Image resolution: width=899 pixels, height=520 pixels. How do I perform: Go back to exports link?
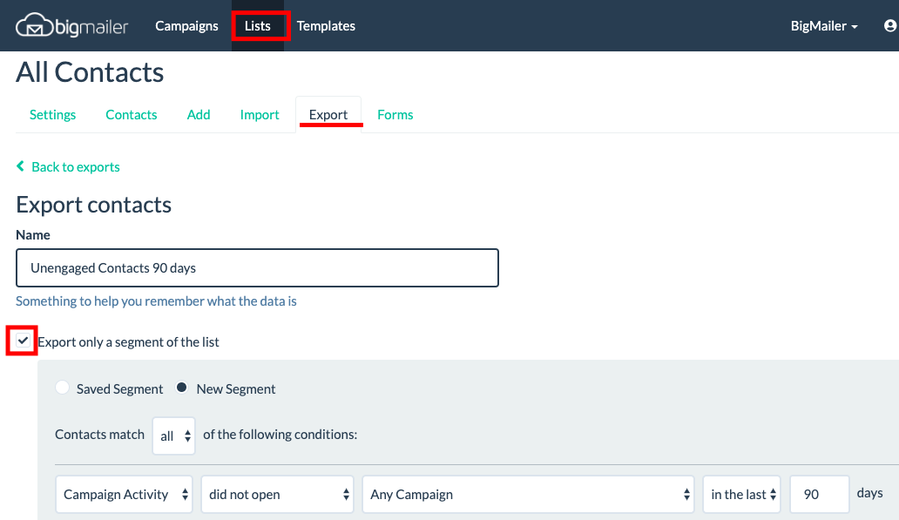[68, 167]
